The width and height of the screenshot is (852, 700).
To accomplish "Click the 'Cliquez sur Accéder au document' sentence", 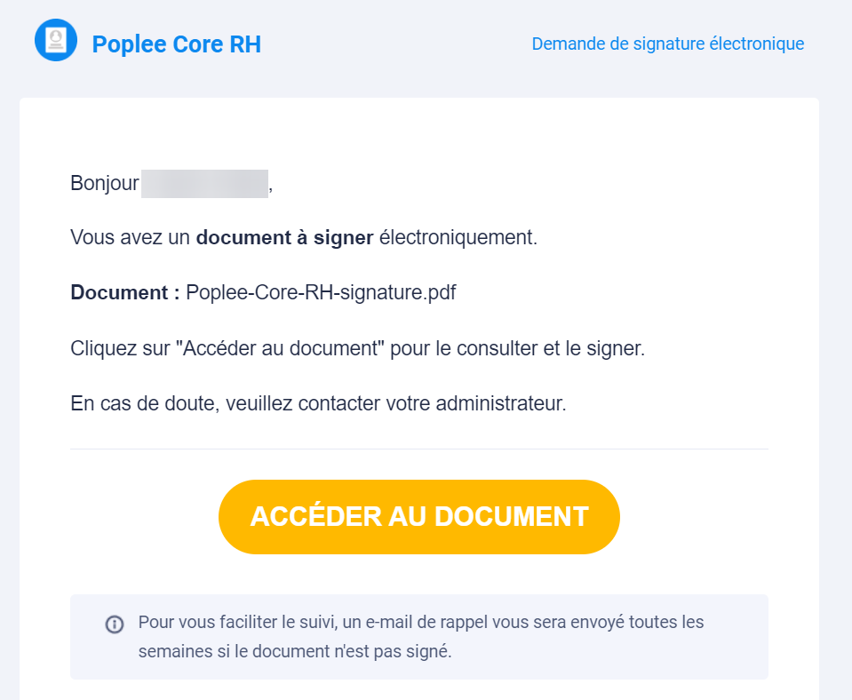I will (x=357, y=348).
